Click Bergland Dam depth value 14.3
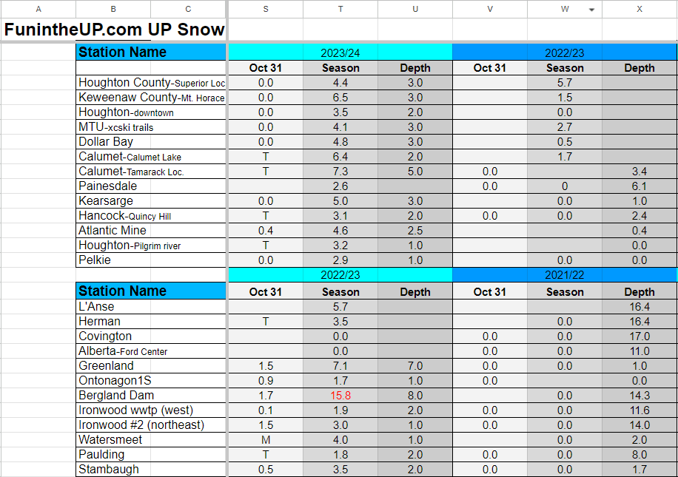 (x=640, y=396)
